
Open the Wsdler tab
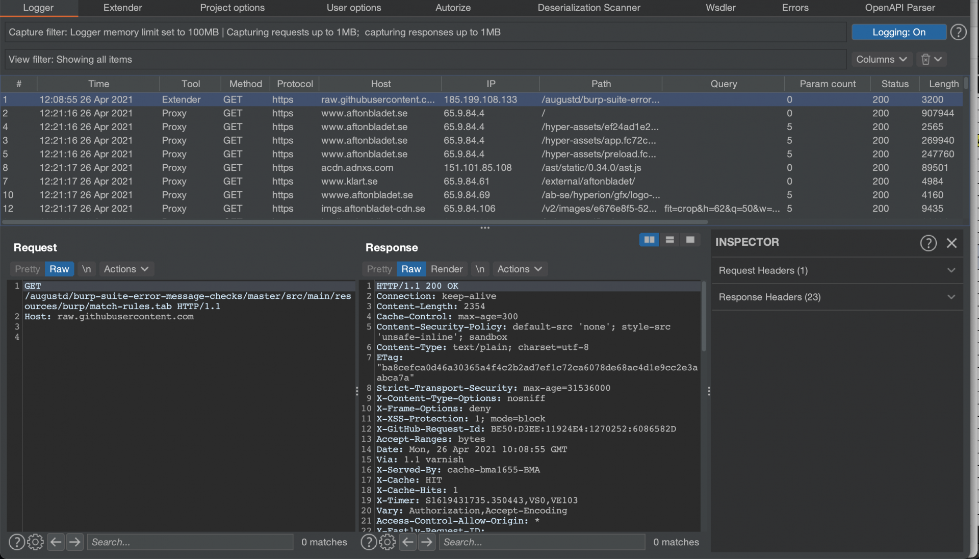point(720,8)
